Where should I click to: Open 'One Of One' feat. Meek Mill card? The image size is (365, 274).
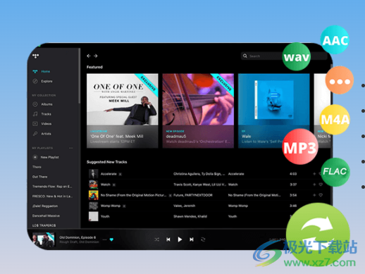click(x=123, y=111)
